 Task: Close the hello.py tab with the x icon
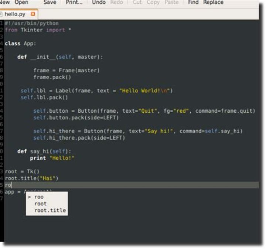click(x=33, y=14)
